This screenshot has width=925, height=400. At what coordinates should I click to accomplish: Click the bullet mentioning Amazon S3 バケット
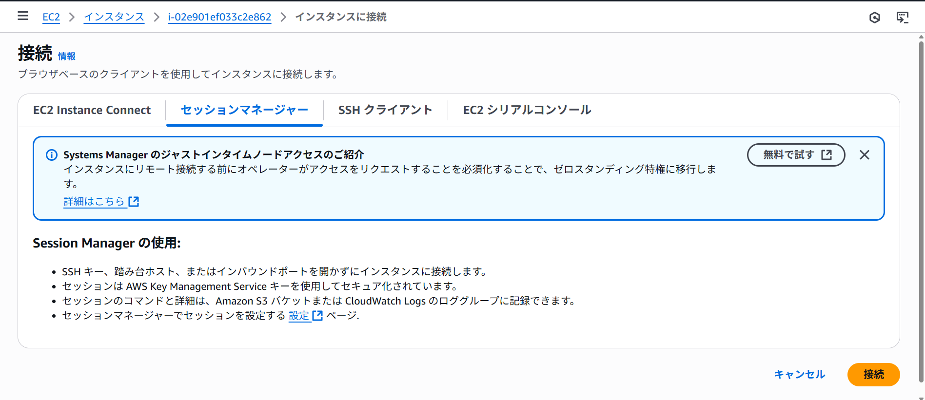pyautogui.click(x=318, y=301)
